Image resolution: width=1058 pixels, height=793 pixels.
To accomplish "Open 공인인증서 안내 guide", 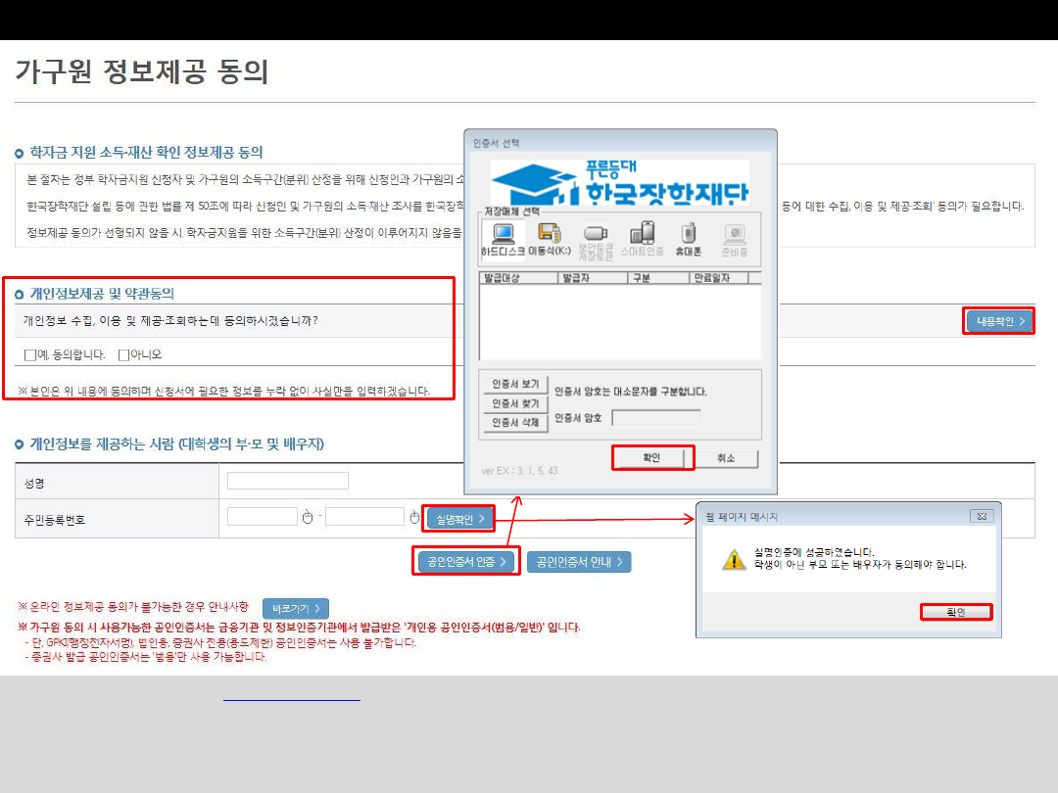I will point(579,562).
